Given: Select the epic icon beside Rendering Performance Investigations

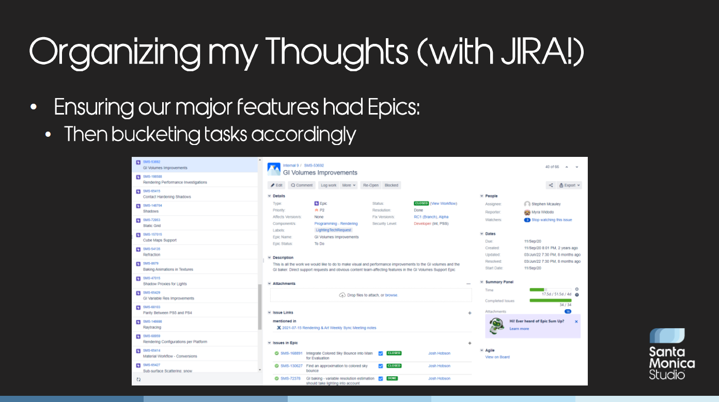Looking at the screenshot, I should pyautogui.click(x=138, y=177).
